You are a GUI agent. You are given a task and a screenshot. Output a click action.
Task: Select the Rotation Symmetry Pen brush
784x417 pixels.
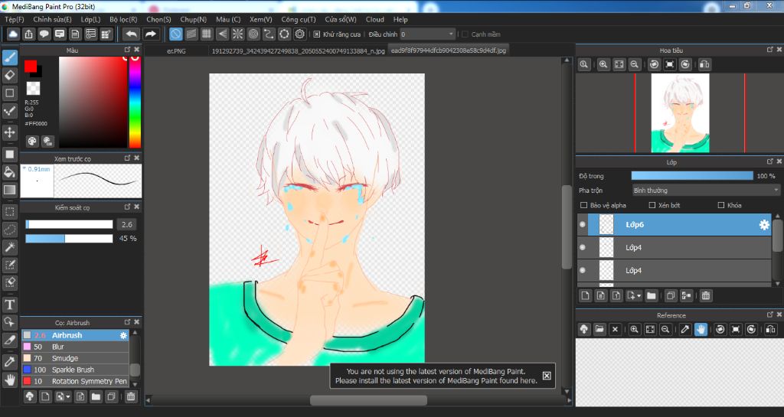pyautogui.click(x=75, y=381)
